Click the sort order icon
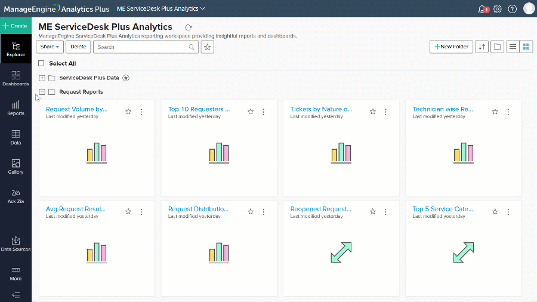 (x=482, y=47)
